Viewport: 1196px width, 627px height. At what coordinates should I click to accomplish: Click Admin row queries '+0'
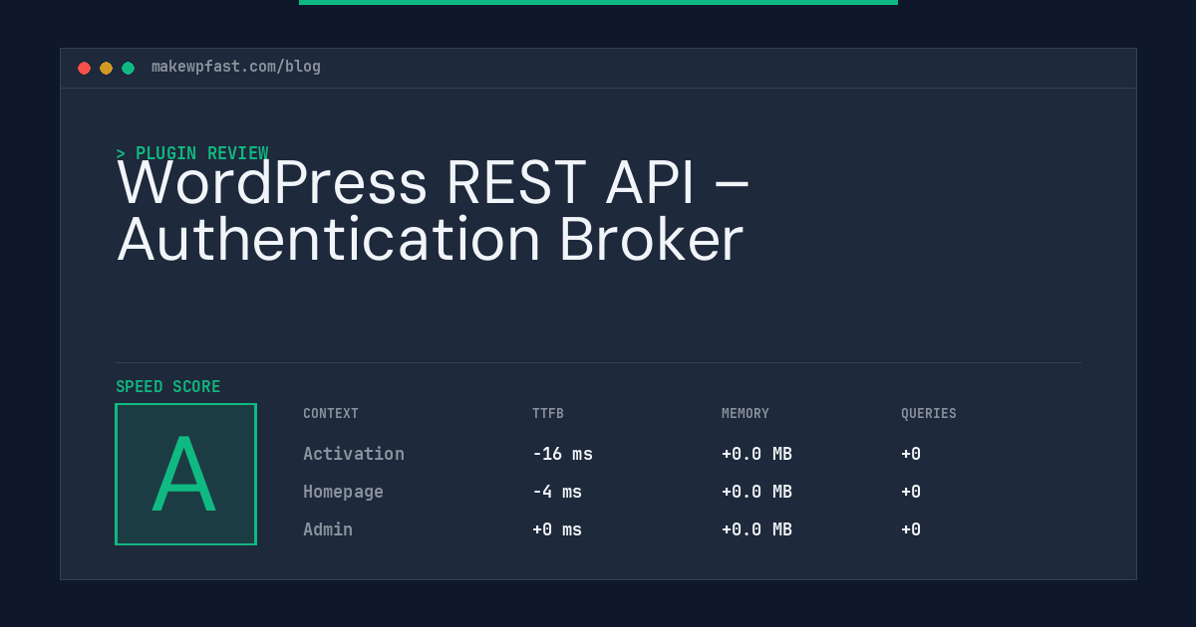[x=911, y=529]
